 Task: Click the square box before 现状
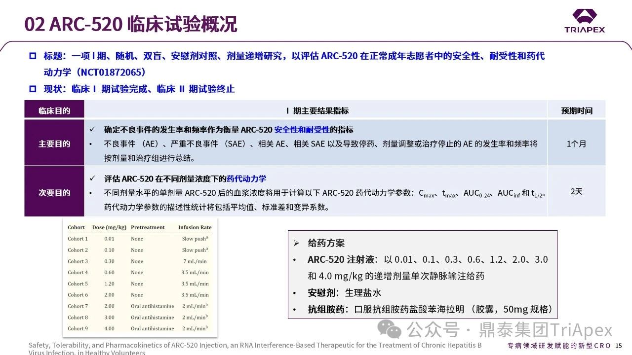[x=33, y=89]
